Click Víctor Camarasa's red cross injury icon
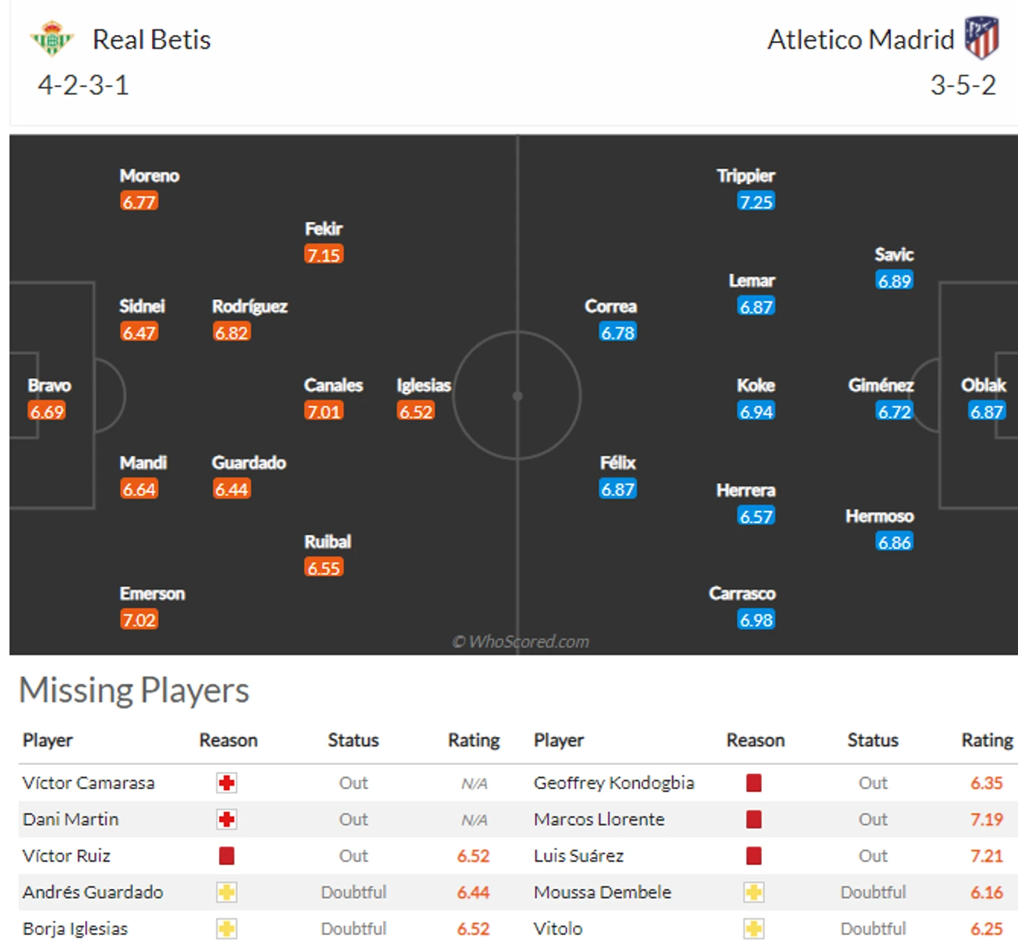This screenshot has height=942, width=1018. click(x=227, y=783)
